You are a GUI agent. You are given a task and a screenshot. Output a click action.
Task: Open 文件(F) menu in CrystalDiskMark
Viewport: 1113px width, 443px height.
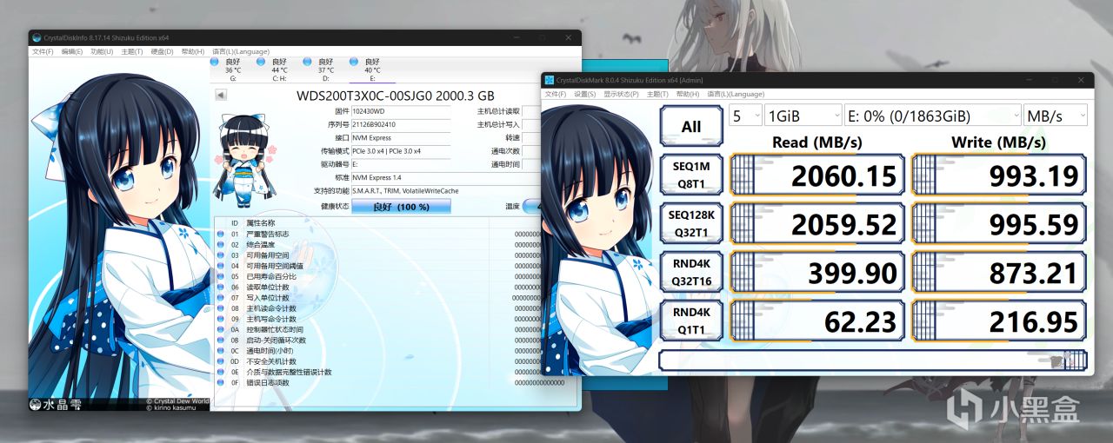coord(556,94)
